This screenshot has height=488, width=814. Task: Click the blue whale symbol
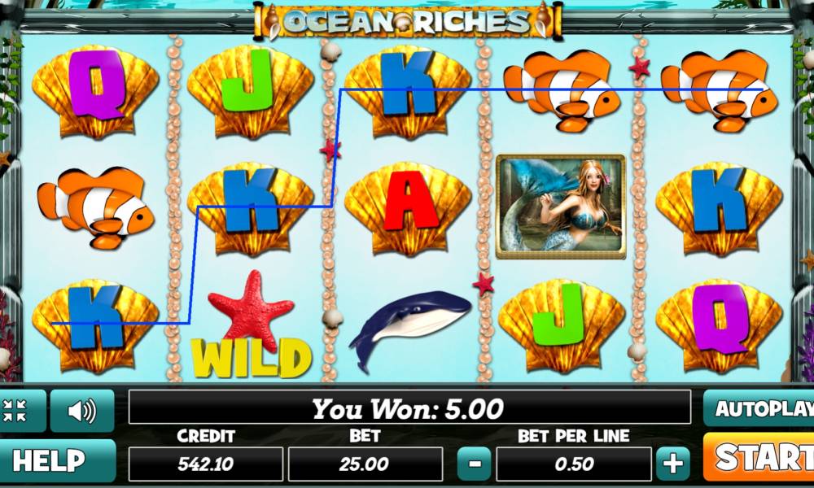coord(410,328)
